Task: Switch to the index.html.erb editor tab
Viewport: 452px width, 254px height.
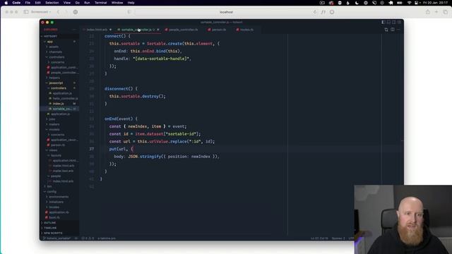Action: click(97, 30)
